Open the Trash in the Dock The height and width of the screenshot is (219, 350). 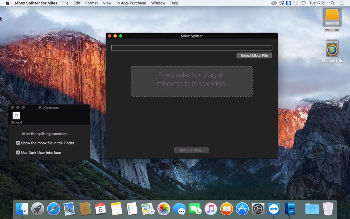tap(328, 209)
